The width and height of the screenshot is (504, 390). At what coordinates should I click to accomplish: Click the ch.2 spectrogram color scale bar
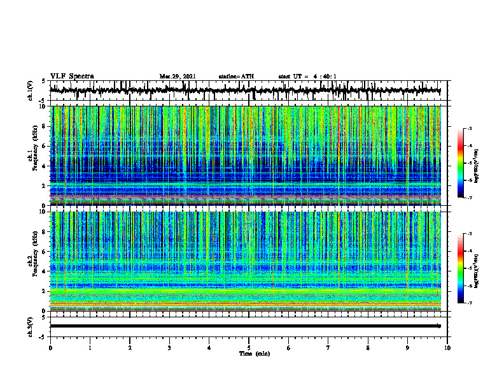(461, 268)
